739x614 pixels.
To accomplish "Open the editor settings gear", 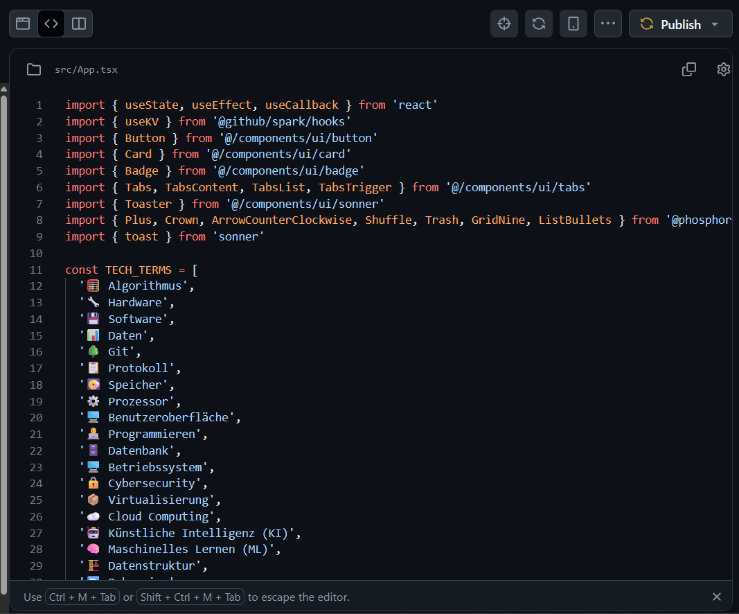I will click(723, 69).
